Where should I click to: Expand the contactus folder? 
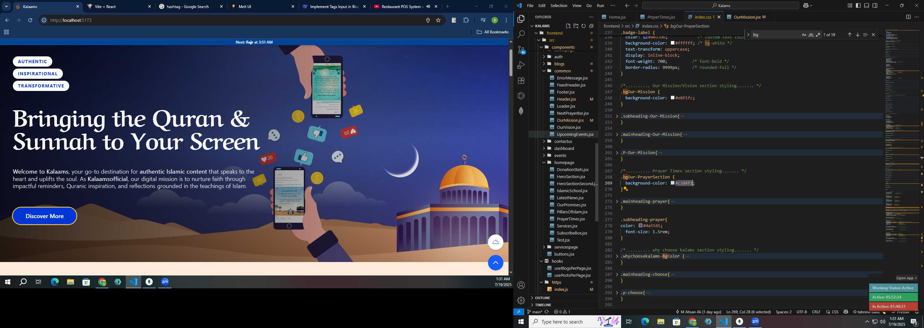click(563, 142)
